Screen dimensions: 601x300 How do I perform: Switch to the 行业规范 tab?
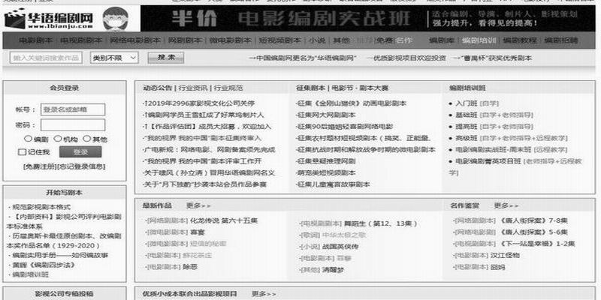pyautogui.click(x=228, y=88)
